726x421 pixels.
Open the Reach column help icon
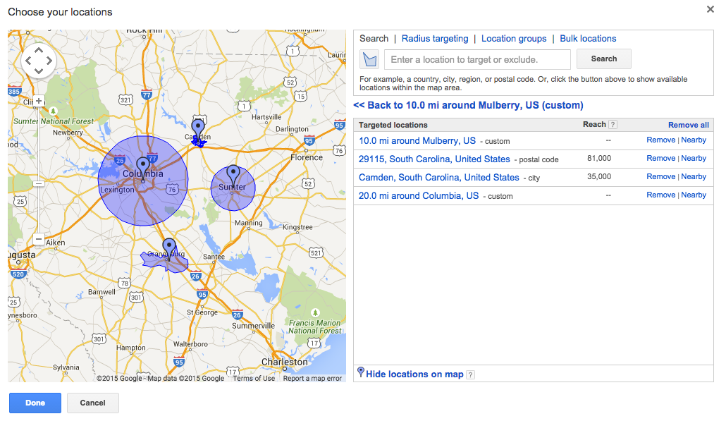coord(613,125)
